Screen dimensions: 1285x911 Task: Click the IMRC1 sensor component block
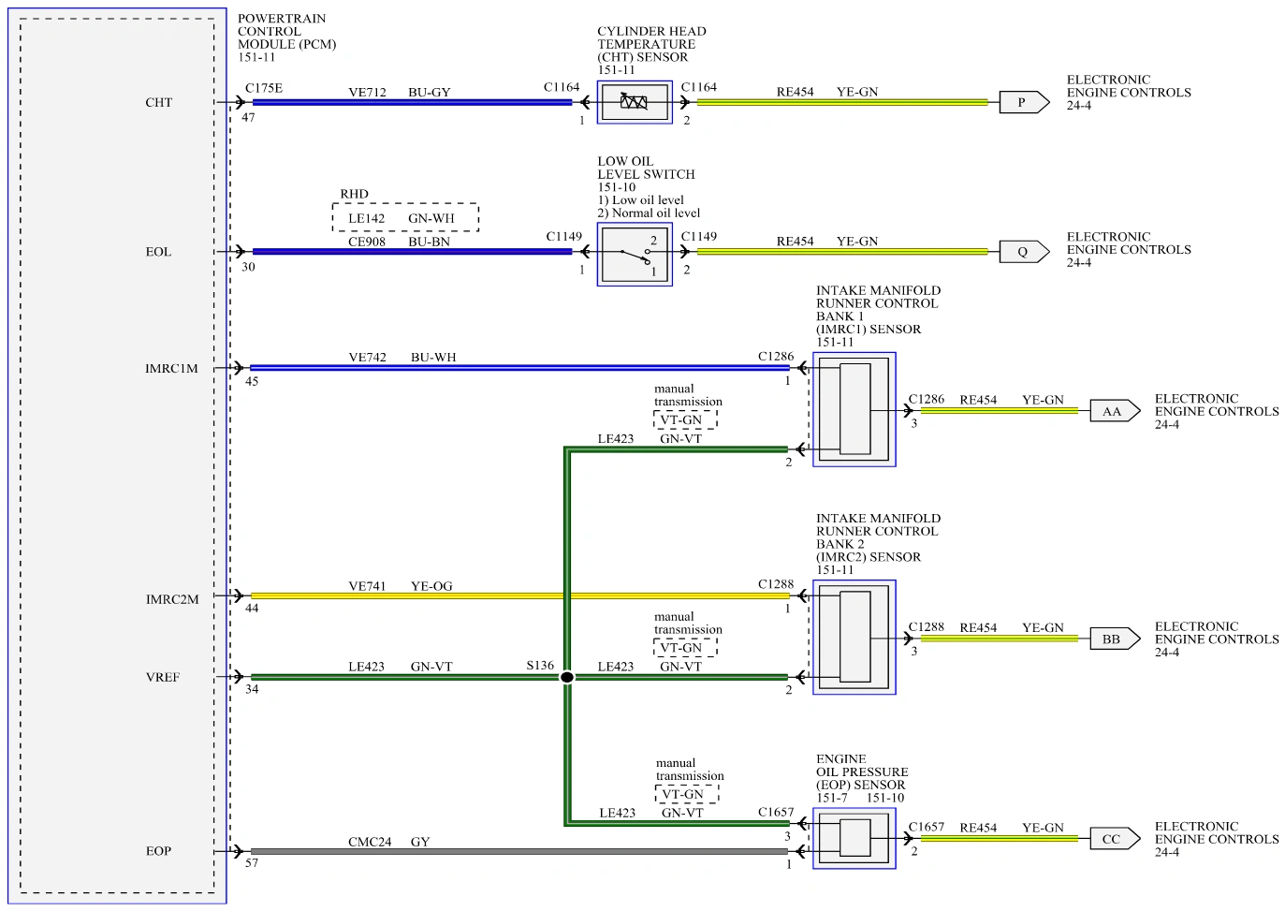coord(854,409)
